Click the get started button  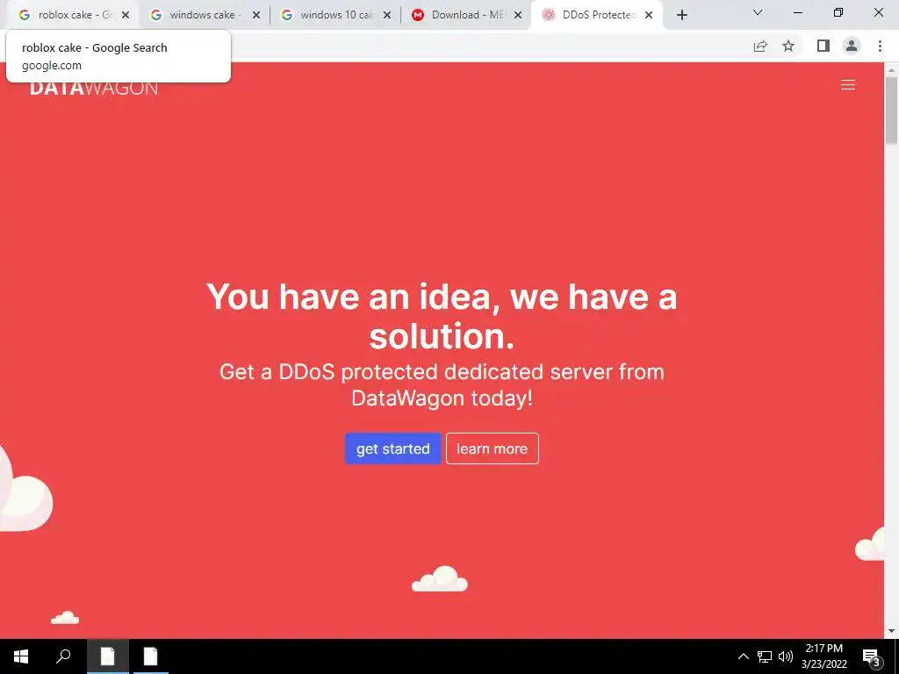pos(392,448)
